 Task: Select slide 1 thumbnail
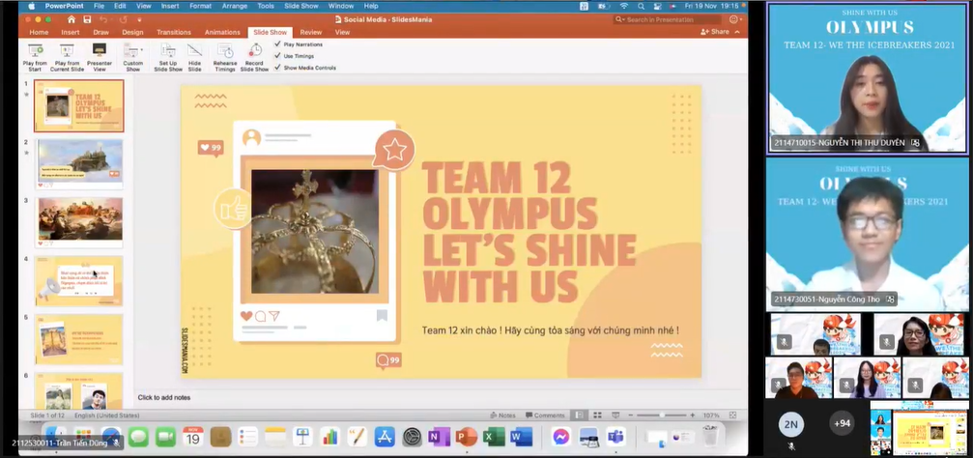point(79,105)
